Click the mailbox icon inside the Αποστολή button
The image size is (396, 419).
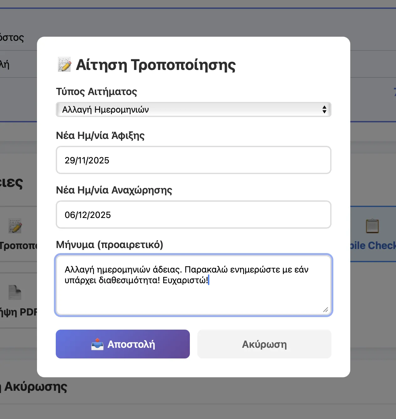pyautogui.click(x=97, y=344)
